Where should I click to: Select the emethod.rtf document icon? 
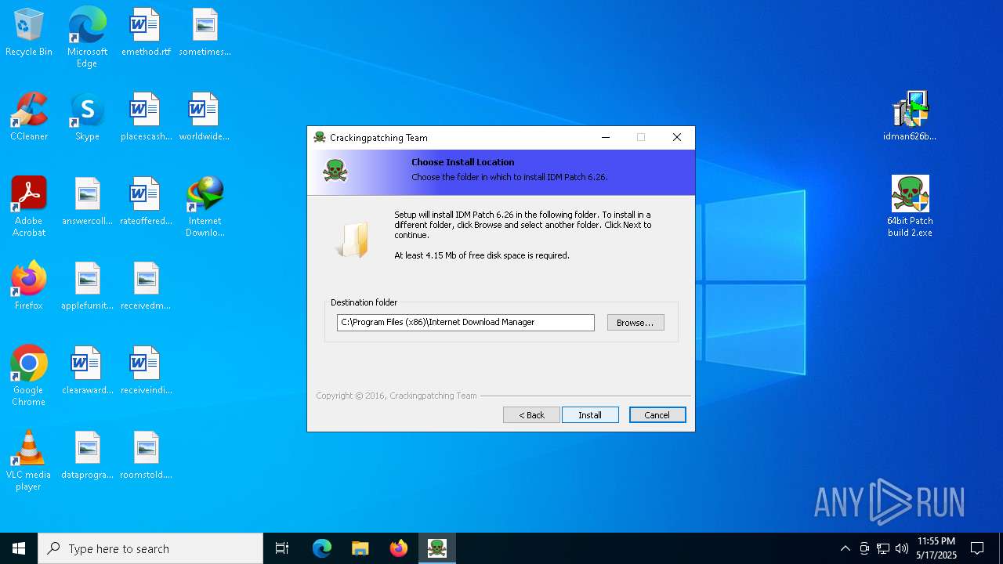[146, 32]
